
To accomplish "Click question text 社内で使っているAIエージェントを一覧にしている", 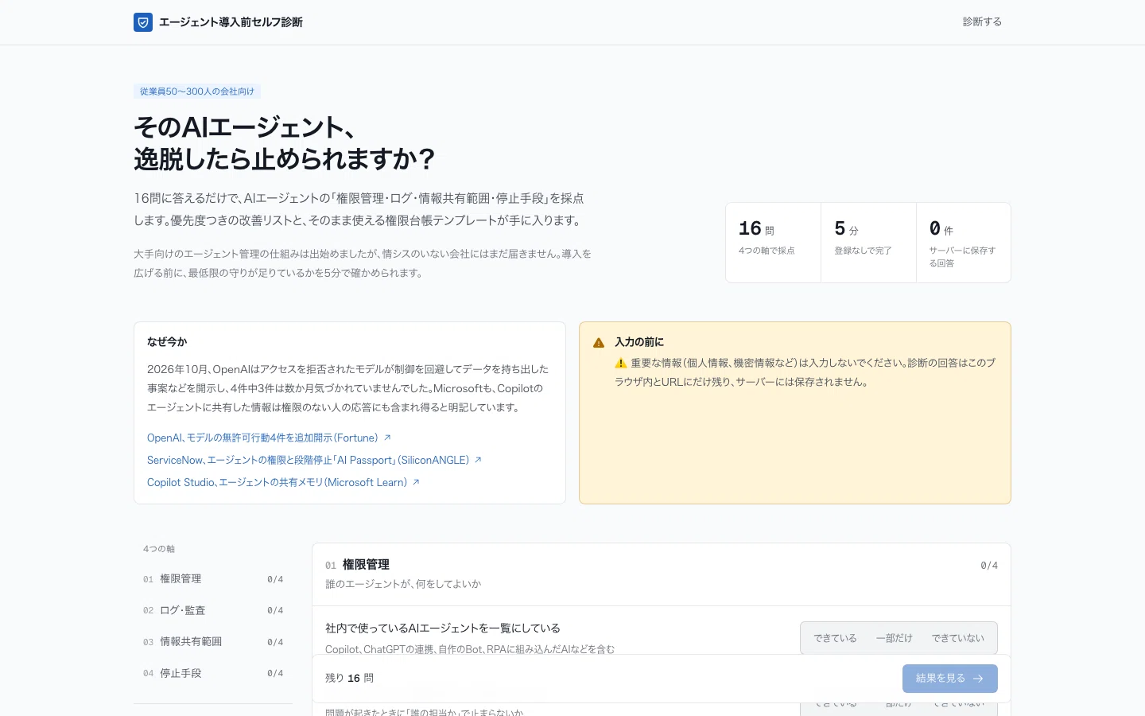I will click(x=443, y=628).
